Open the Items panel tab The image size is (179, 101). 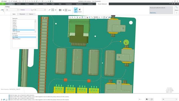[x=14, y=14]
